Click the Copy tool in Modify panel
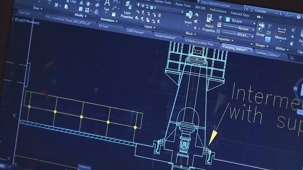 point(71,1)
